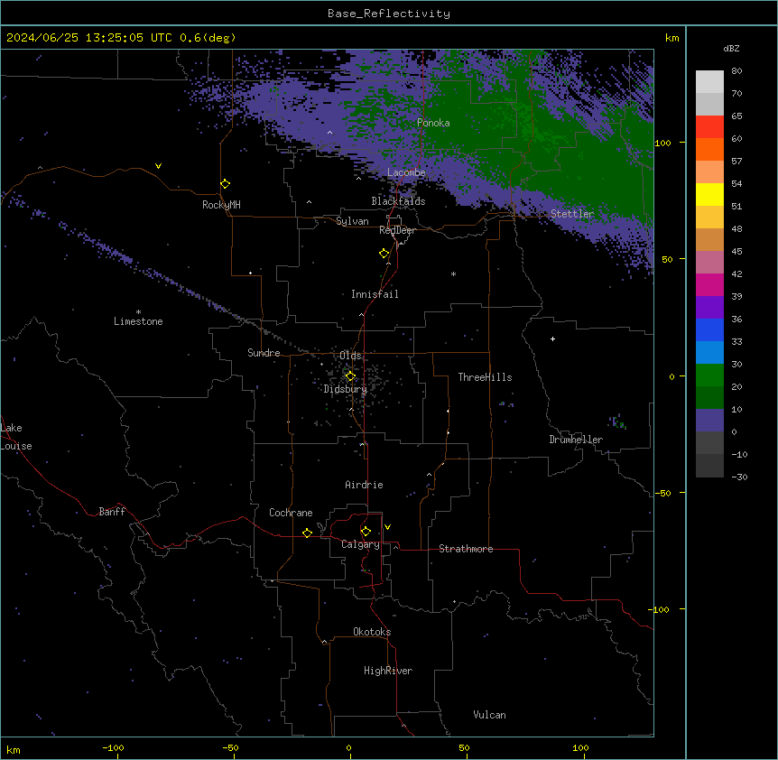Click the Innisfail city label
Image resolution: width=778 pixels, height=760 pixels.
click(375, 294)
